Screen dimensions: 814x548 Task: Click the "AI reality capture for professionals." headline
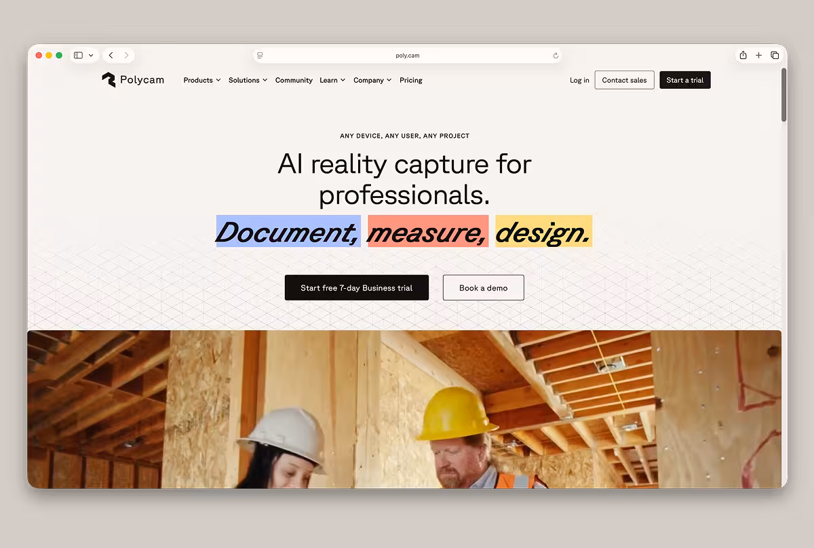coord(405,179)
